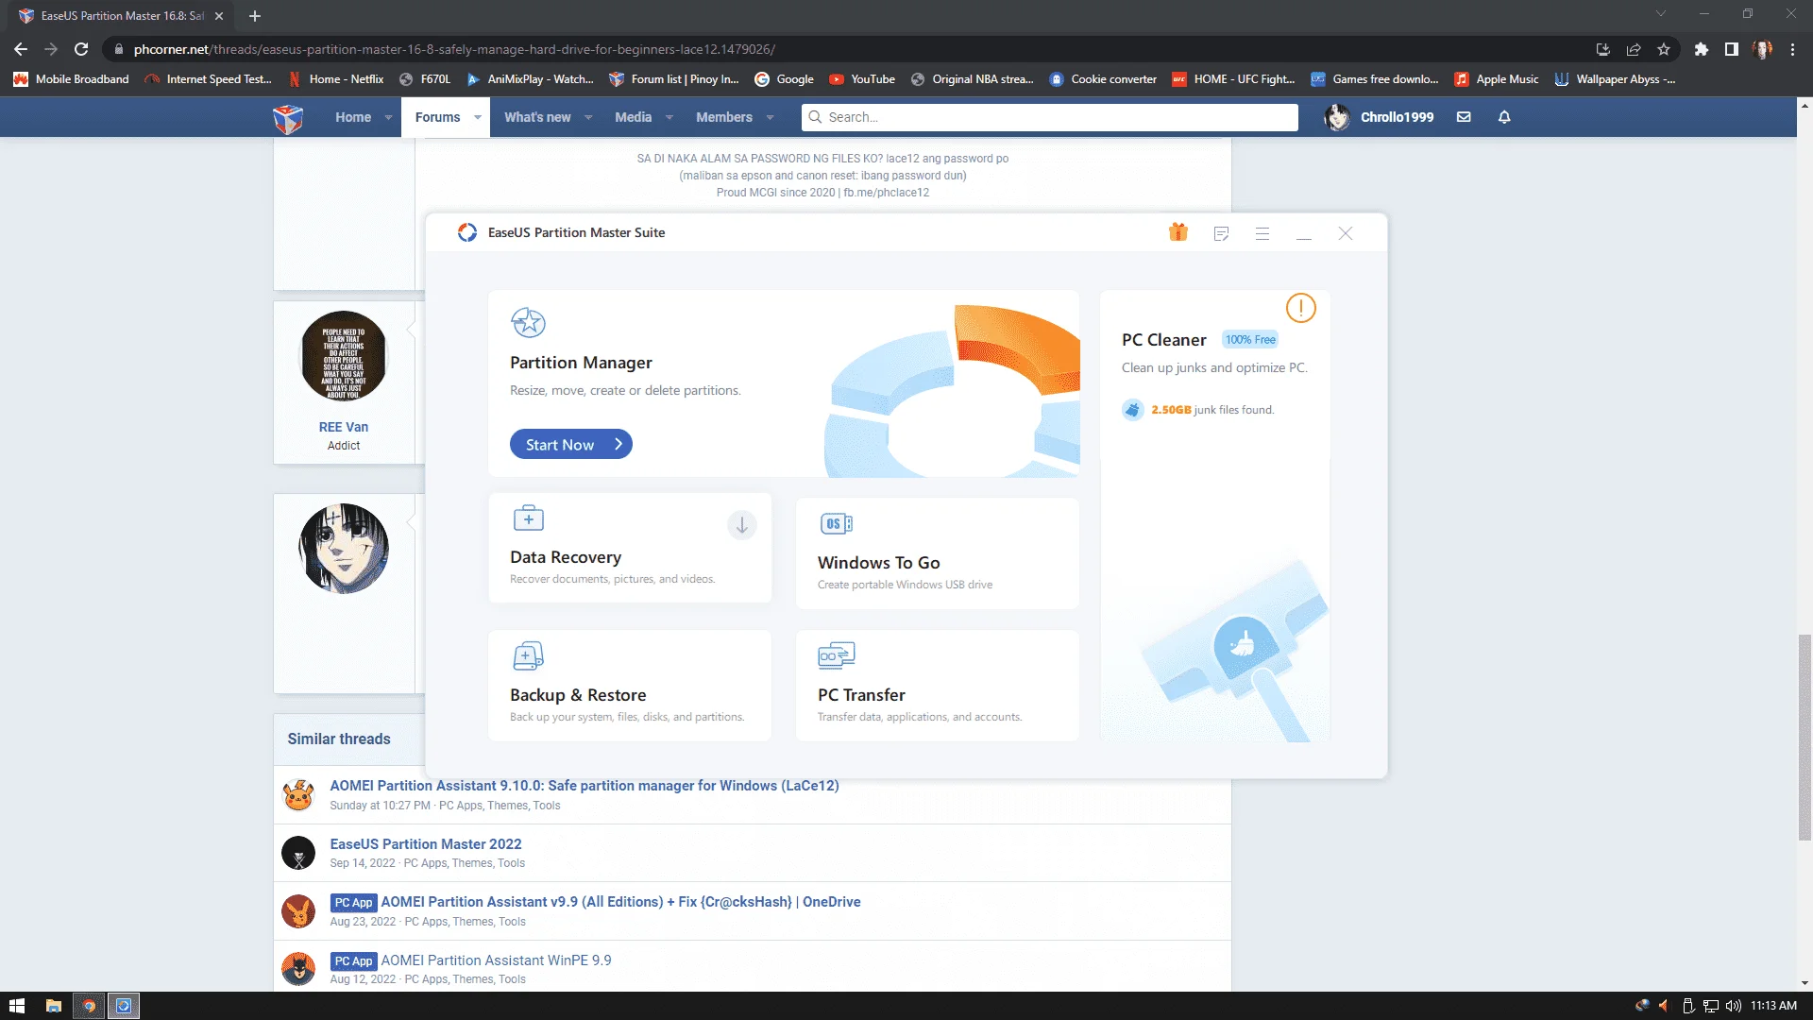
Task: Open the YouTube bookmark
Action: (862, 79)
